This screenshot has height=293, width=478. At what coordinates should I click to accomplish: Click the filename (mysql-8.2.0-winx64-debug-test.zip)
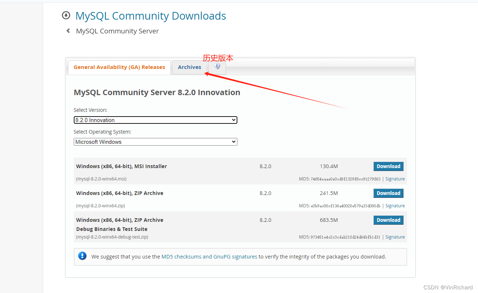pyautogui.click(x=112, y=237)
